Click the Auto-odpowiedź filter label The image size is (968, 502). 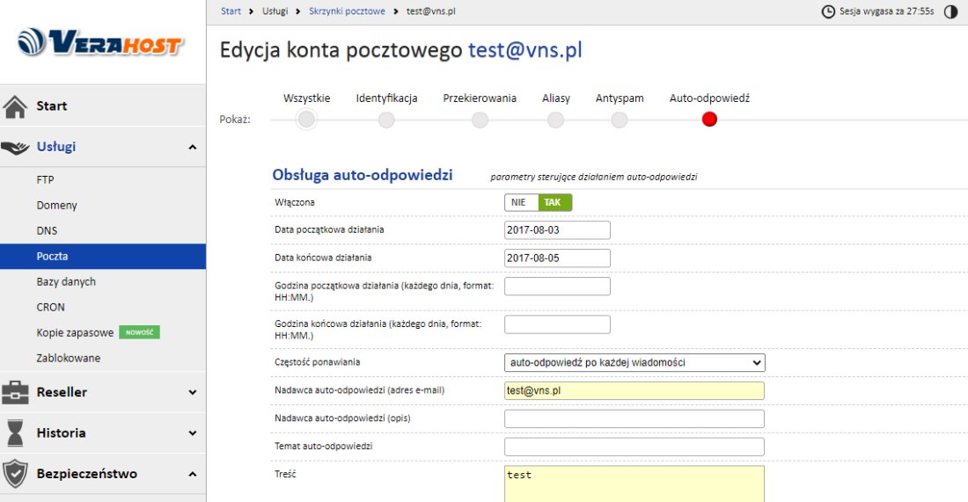pos(709,98)
